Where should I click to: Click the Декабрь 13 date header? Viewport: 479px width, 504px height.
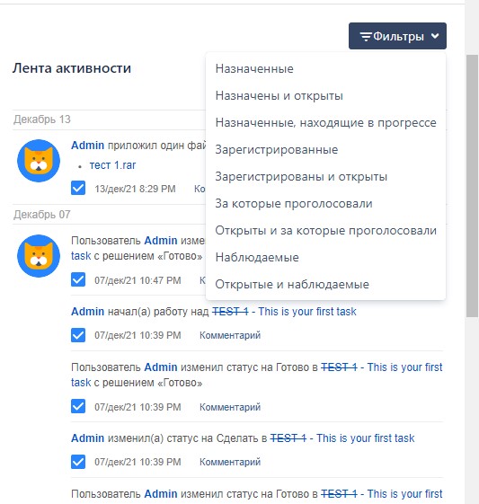[x=42, y=119]
